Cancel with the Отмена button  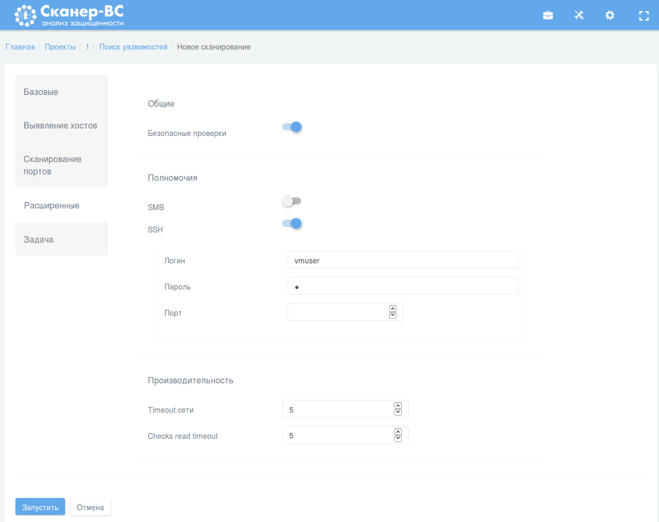90,507
